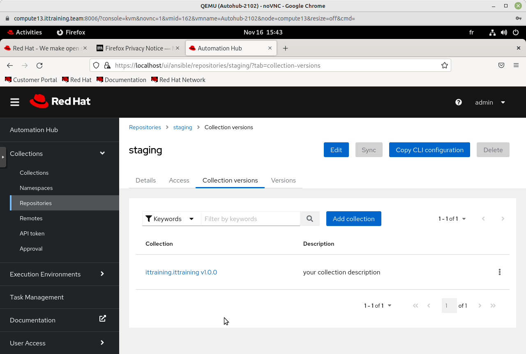This screenshot has height=354, width=526.
Task: Switch to the Details tab
Action: (x=145, y=180)
